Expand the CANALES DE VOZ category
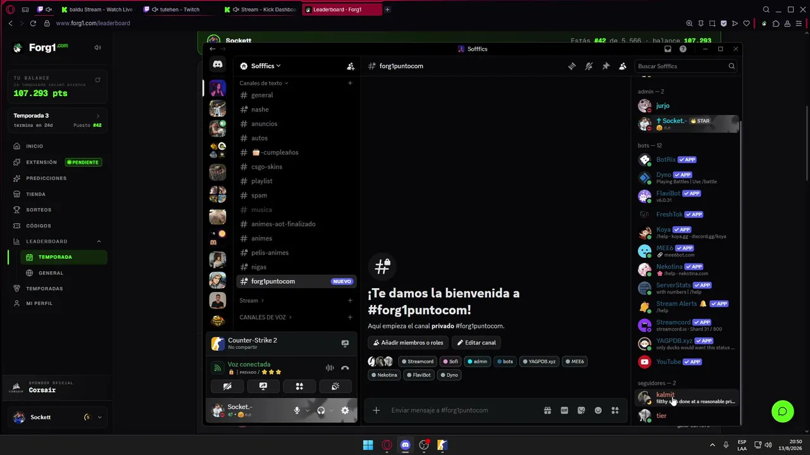 click(265, 317)
